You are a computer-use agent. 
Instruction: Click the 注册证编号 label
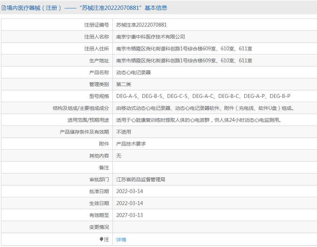[x=97, y=25]
